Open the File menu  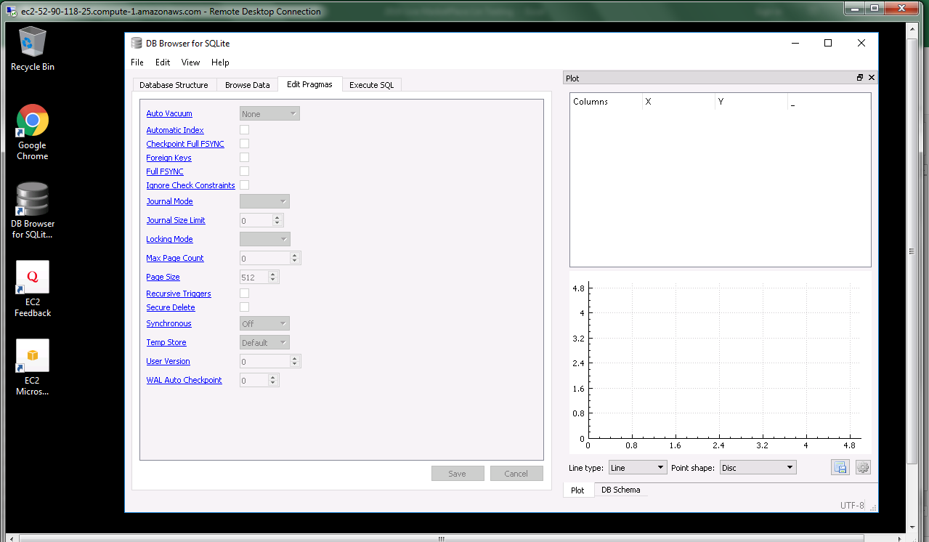click(x=137, y=62)
